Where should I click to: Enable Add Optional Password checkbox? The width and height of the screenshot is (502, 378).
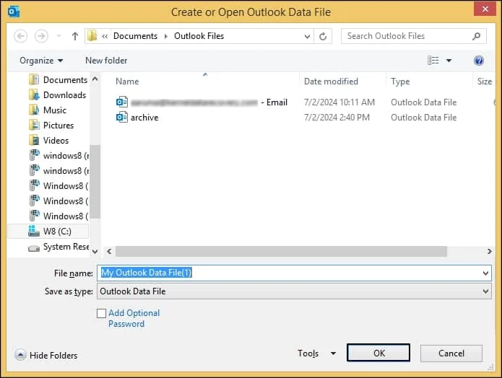point(101,313)
